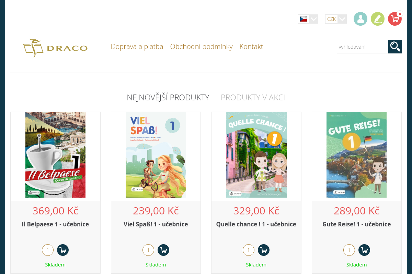412x274 pixels.
Task: Expand the language selector chevron
Action: point(313,19)
